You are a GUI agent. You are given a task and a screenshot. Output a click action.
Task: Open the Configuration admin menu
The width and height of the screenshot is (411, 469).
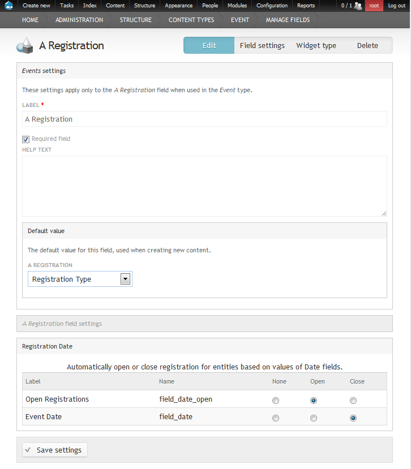[272, 6]
